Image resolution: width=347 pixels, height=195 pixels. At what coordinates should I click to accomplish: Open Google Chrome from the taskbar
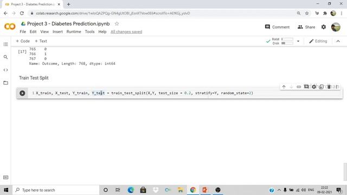[x=193, y=190]
